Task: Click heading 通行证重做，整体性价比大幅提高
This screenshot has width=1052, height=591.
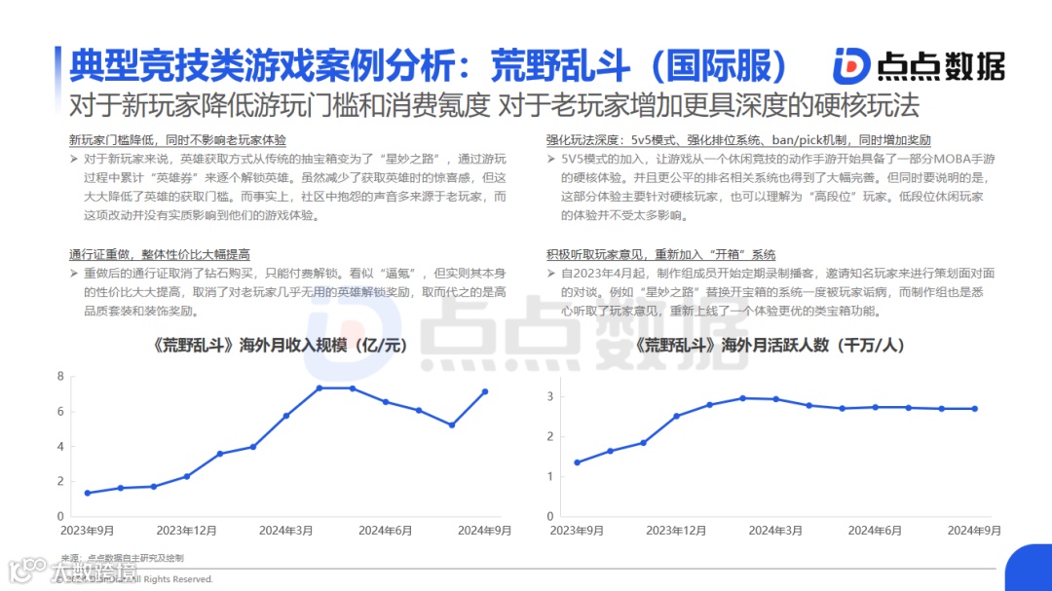Action: tap(160, 254)
